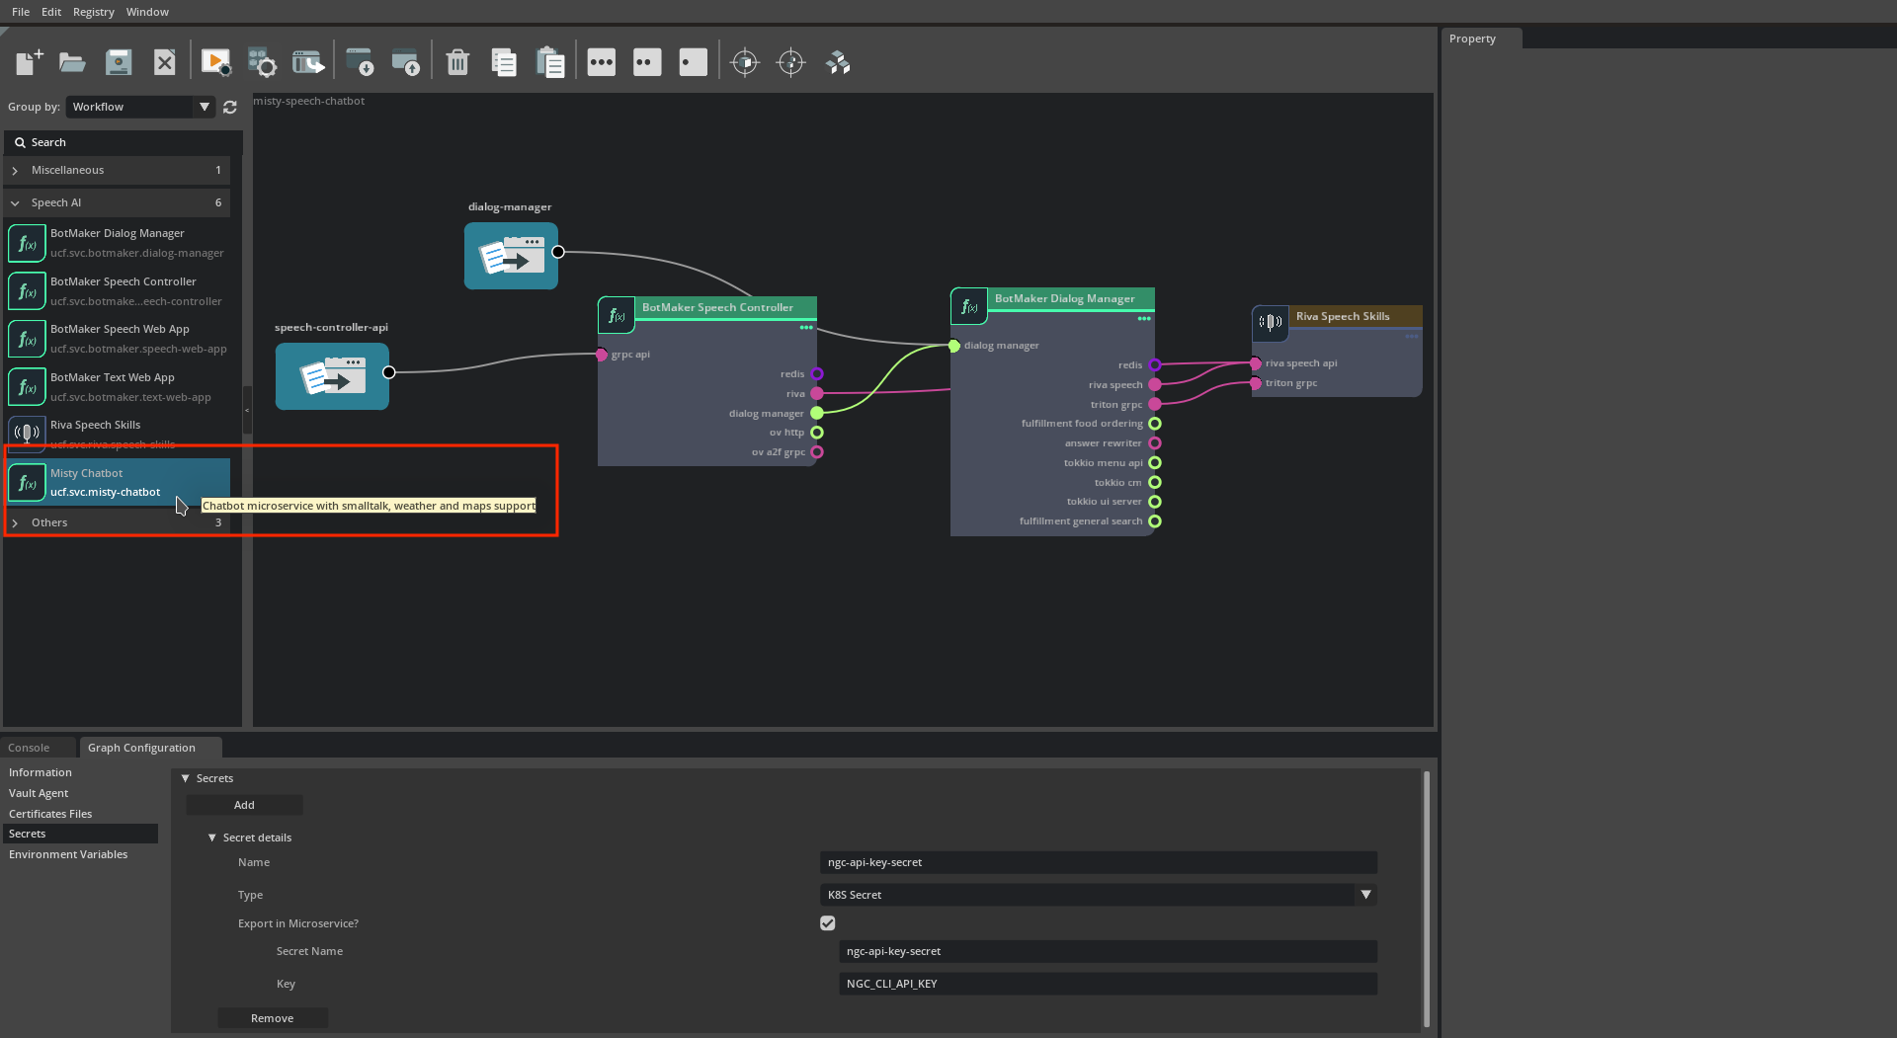Click the first crosshair focus icon

745,62
